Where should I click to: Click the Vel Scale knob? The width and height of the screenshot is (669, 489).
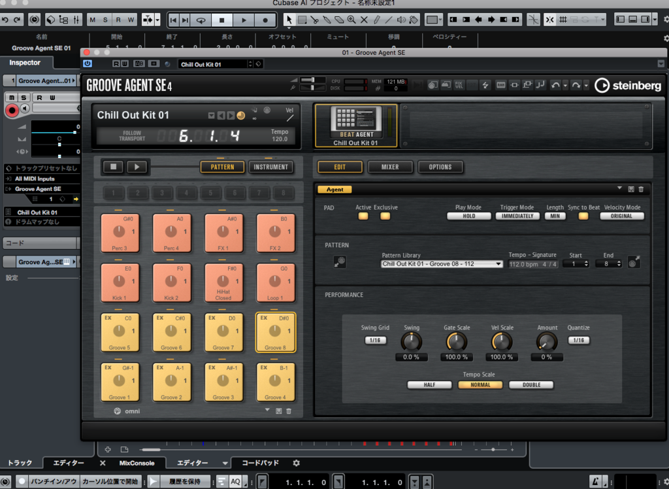[x=502, y=342]
